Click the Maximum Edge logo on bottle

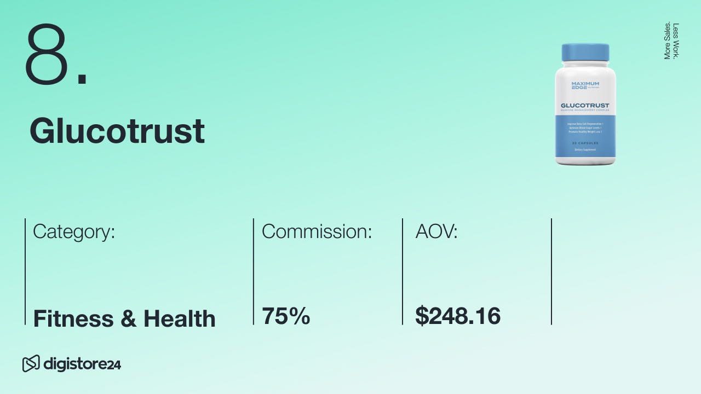click(585, 85)
